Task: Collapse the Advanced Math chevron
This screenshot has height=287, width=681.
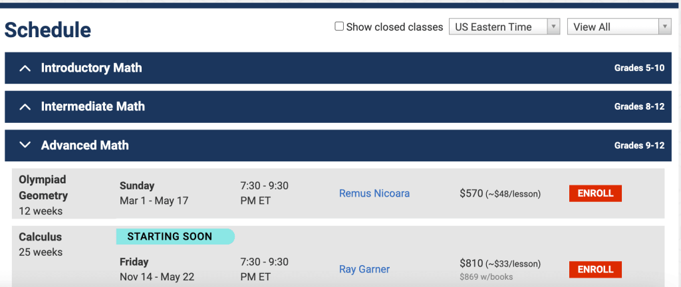Action: (25, 145)
